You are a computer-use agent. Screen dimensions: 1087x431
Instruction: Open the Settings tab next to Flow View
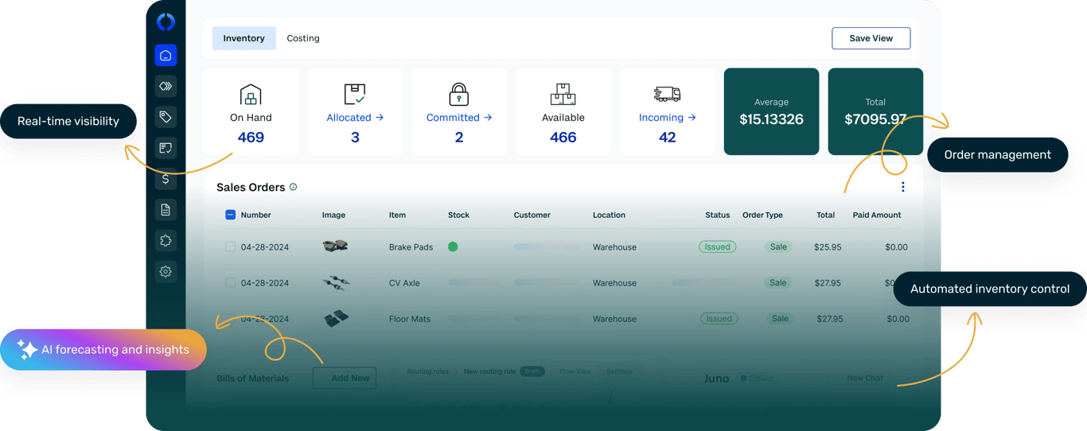click(x=619, y=371)
